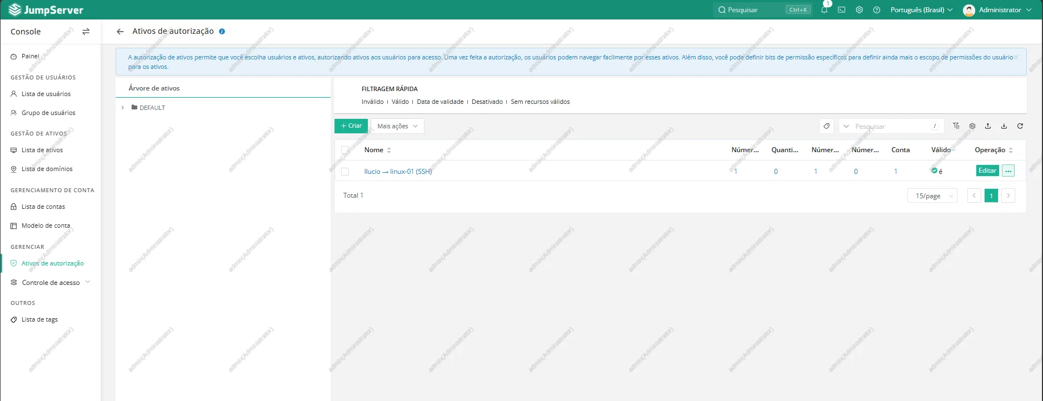Open the Mais ações dropdown
The width and height of the screenshot is (1043, 401).
click(397, 126)
